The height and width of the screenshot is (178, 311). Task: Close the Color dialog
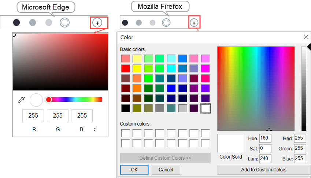point(306,37)
